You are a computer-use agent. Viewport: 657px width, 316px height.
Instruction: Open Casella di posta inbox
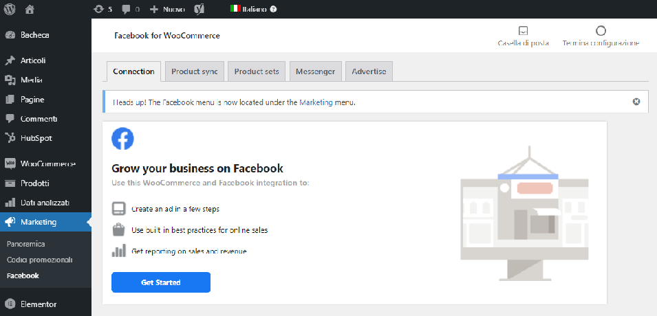(x=523, y=36)
